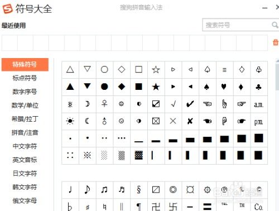Insert the p.m. symbol

tap(259, 121)
